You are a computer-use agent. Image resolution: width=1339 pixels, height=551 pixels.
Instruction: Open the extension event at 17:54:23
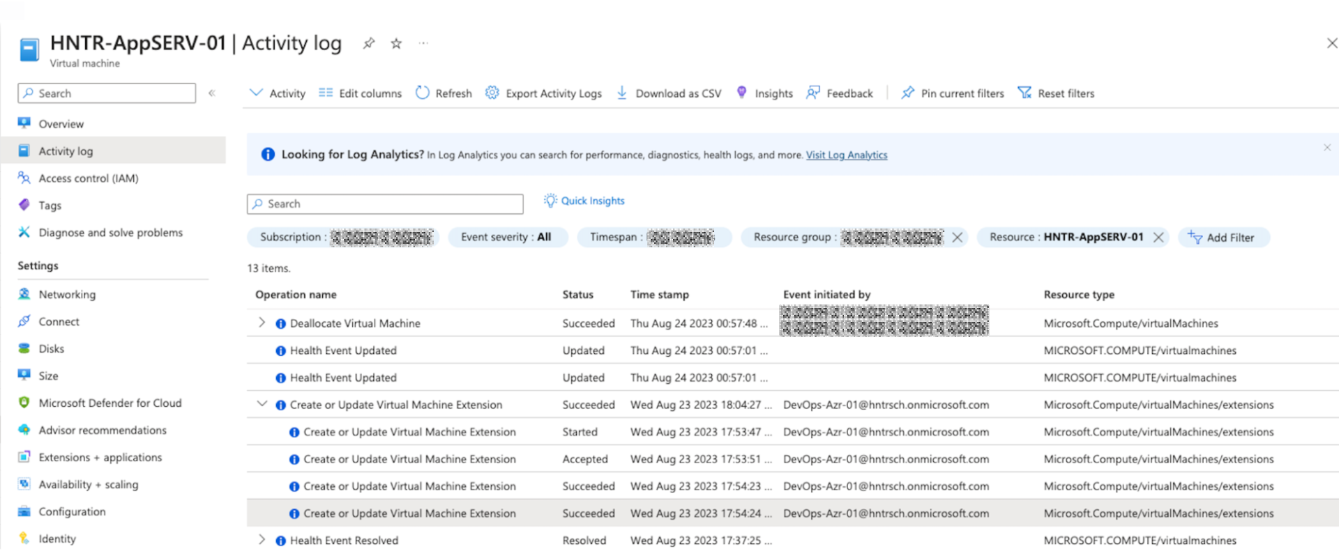(409, 486)
